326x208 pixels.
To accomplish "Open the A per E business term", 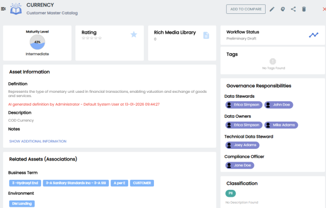I will [119, 183].
